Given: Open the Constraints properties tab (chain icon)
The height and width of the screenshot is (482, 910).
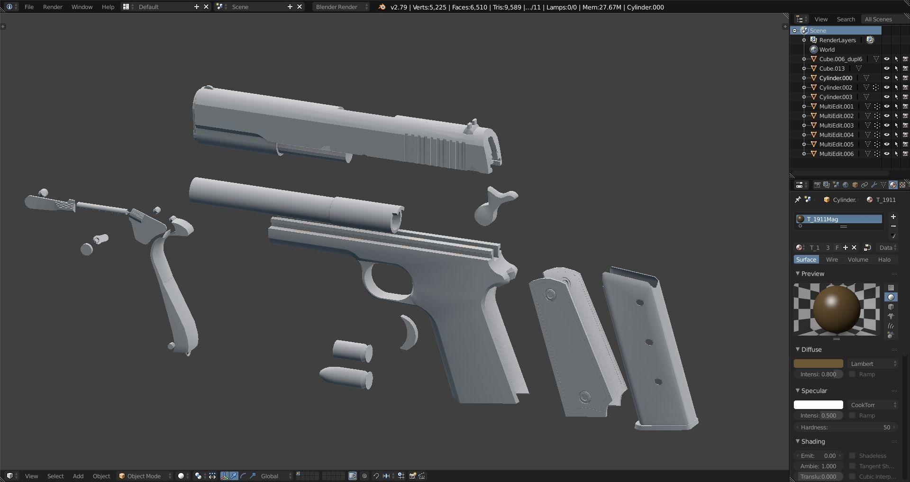Looking at the screenshot, I should (x=864, y=185).
